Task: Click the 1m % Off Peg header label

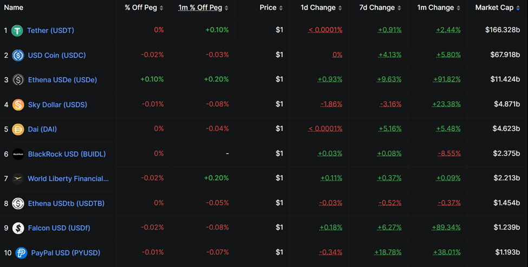Action: point(200,8)
